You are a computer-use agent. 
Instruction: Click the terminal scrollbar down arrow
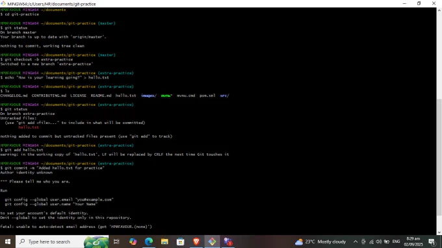pos(439,232)
